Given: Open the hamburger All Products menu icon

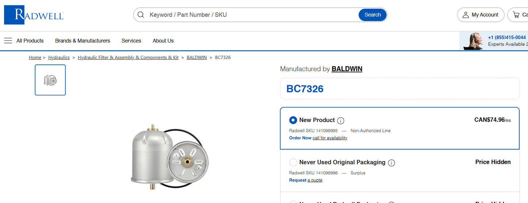Looking at the screenshot, I should (x=8, y=41).
